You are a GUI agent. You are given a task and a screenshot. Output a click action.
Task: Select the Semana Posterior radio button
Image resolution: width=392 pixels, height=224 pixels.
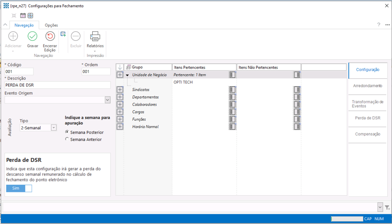pos(67,132)
